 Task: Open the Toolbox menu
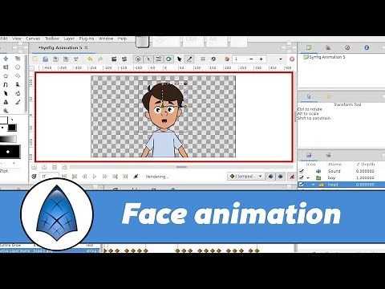tap(52, 39)
